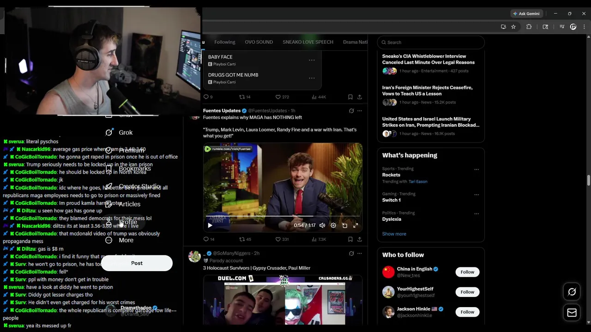View the 7.3K views analytics

tap(319, 239)
